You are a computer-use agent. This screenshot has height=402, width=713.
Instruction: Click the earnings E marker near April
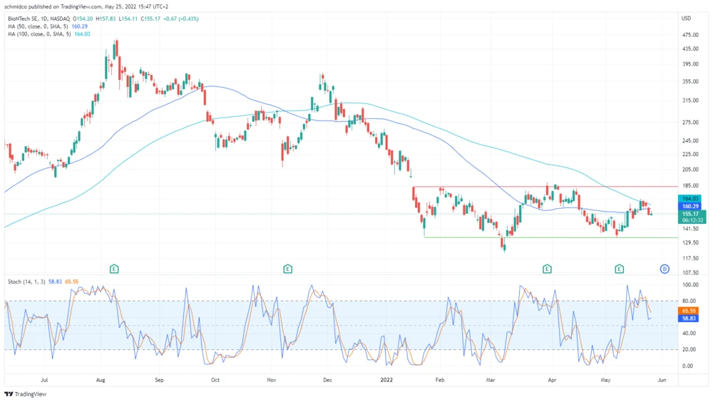[x=547, y=269]
